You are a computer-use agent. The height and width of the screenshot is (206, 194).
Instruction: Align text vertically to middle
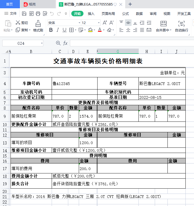point(128,23)
